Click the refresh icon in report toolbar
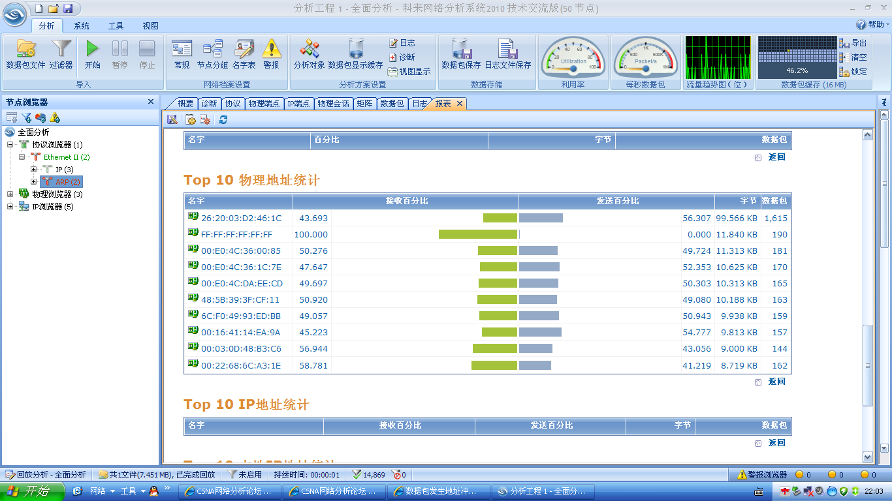 [223, 119]
